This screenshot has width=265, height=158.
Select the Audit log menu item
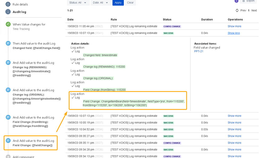(19, 12)
